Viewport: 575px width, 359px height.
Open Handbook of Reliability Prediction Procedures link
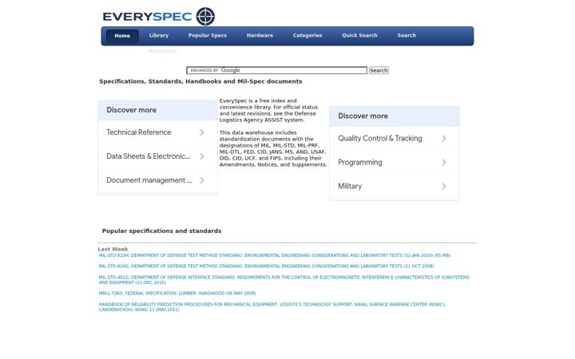pyautogui.click(x=272, y=307)
